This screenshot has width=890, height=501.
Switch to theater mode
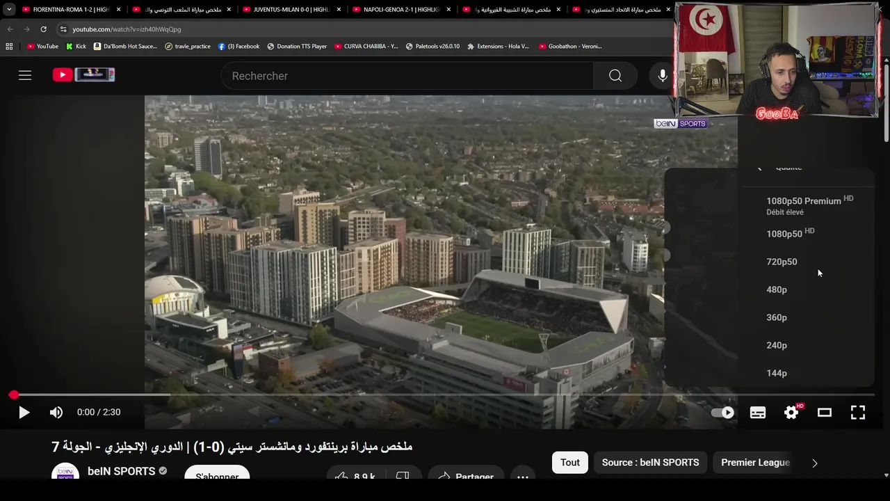[825, 413]
